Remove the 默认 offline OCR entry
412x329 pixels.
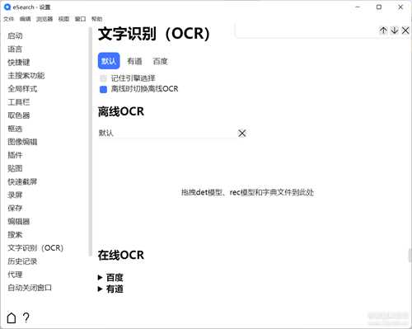pyautogui.click(x=242, y=134)
